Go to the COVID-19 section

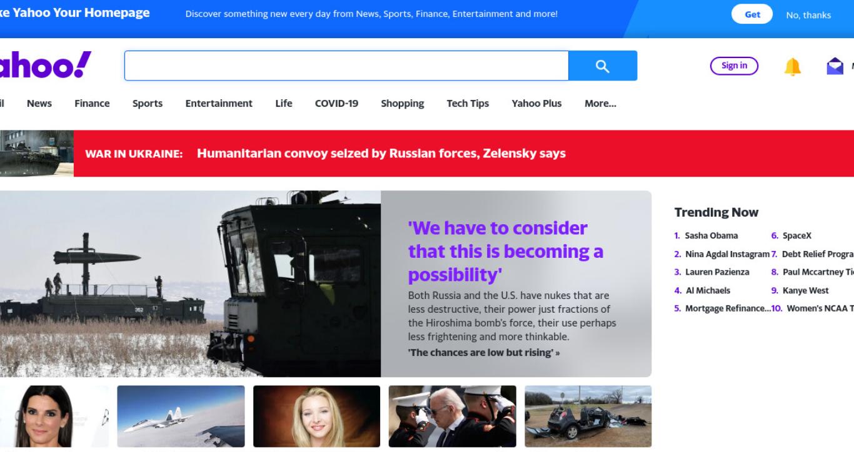coord(336,104)
